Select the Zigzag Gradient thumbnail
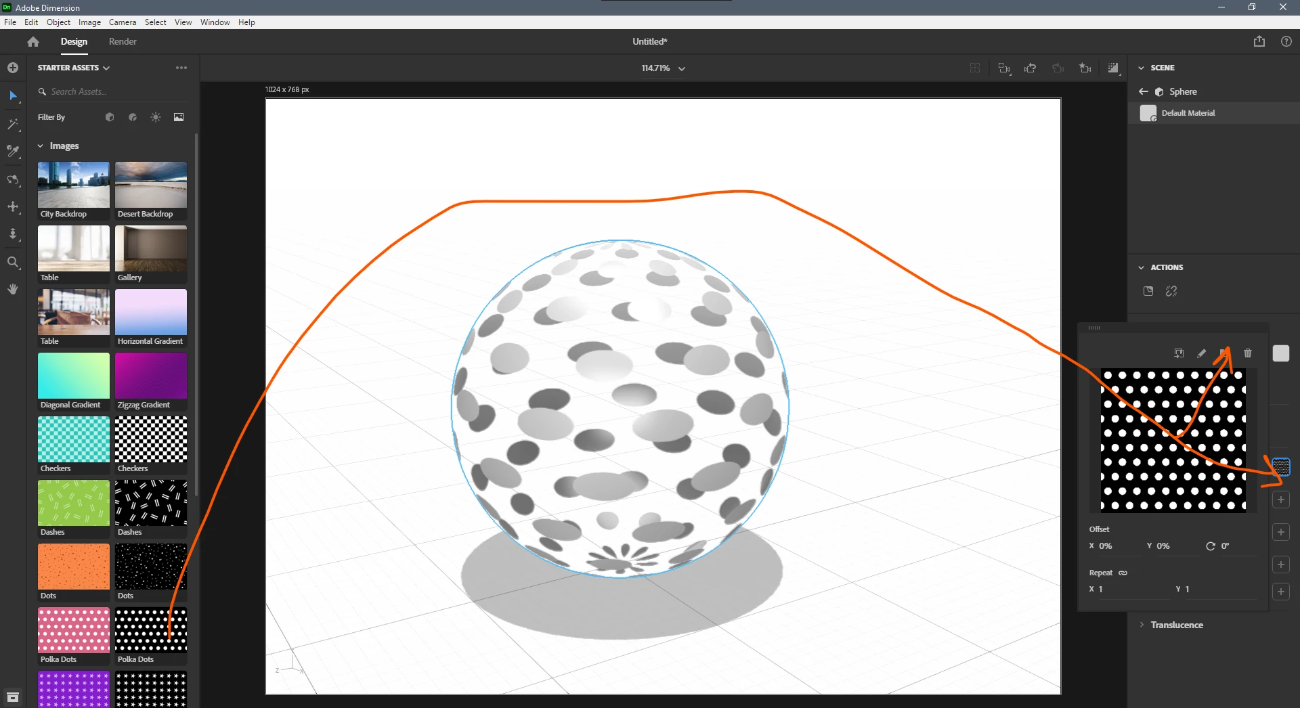The height and width of the screenshot is (708, 1300). pos(151,376)
